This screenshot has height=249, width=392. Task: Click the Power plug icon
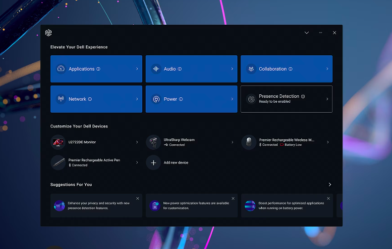coord(156,99)
